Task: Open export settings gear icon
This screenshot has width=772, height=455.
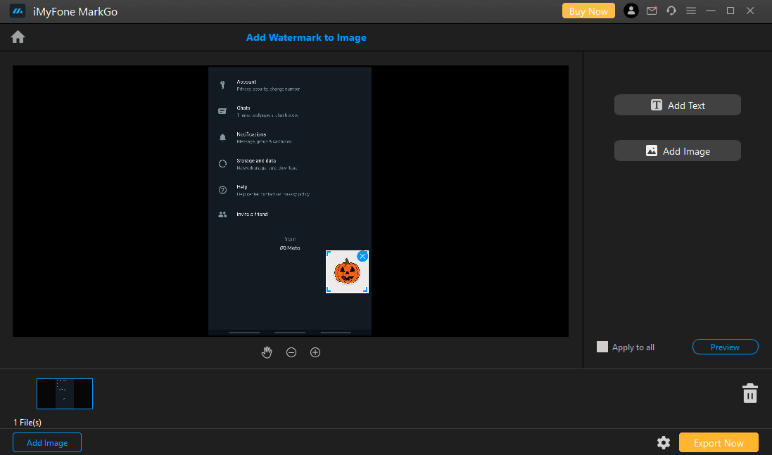Action: (x=664, y=443)
